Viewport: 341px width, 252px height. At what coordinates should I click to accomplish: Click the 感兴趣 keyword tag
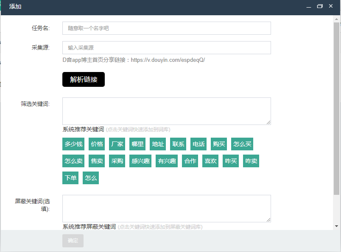click(x=140, y=161)
